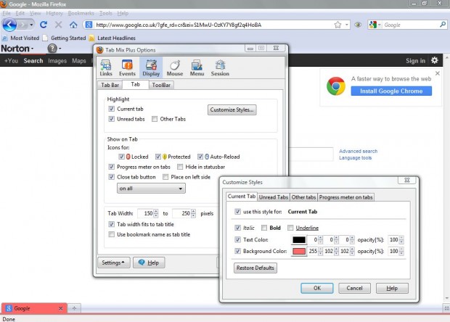Click the search magnifier in search box
The width and height of the screenshot is (450, 322).
pyautogui.click(x=443, y=25)
